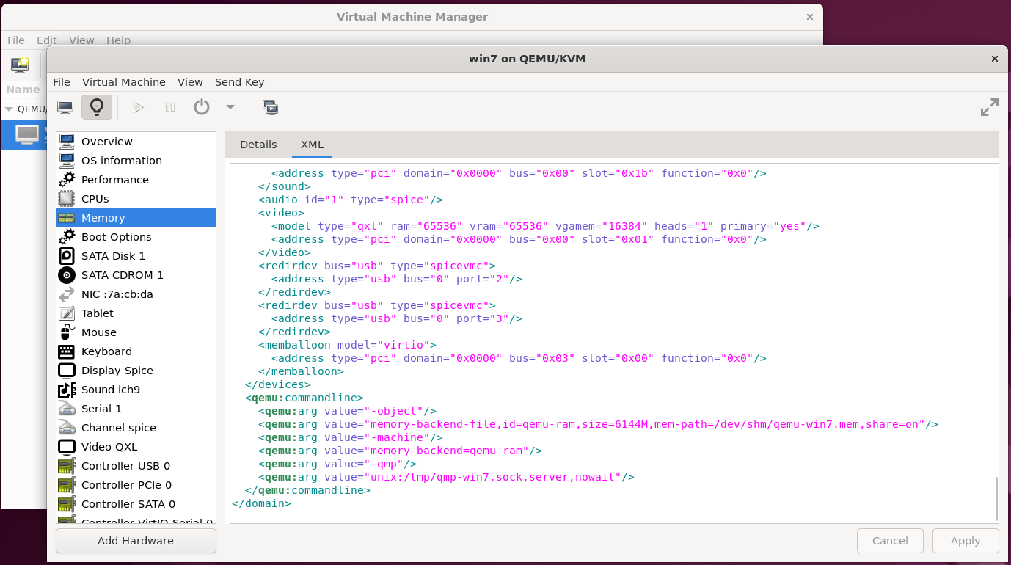Select the Mouse input device

pos(136,332)
